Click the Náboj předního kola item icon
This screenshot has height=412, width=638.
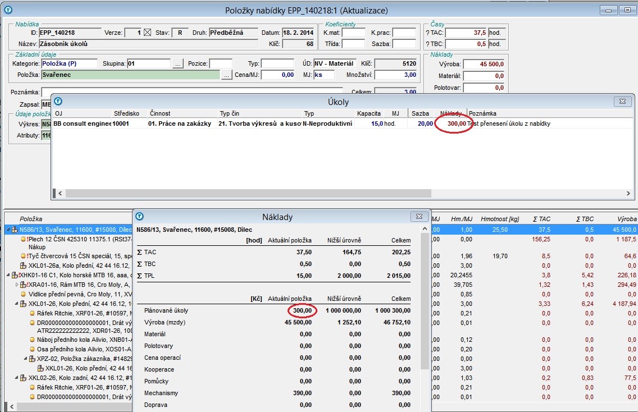click(x=33, y=340)
